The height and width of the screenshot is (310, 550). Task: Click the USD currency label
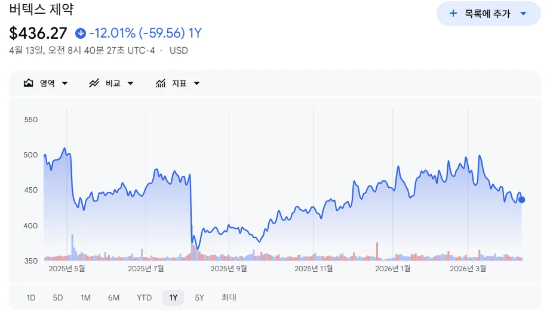[179, 51]
